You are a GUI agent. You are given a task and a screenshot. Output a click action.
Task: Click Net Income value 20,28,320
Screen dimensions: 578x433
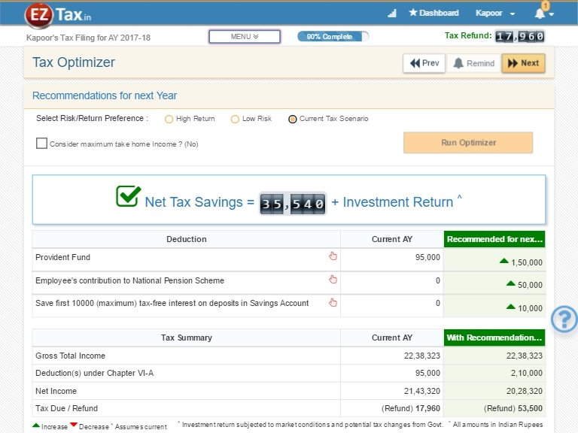pos(524,391)
